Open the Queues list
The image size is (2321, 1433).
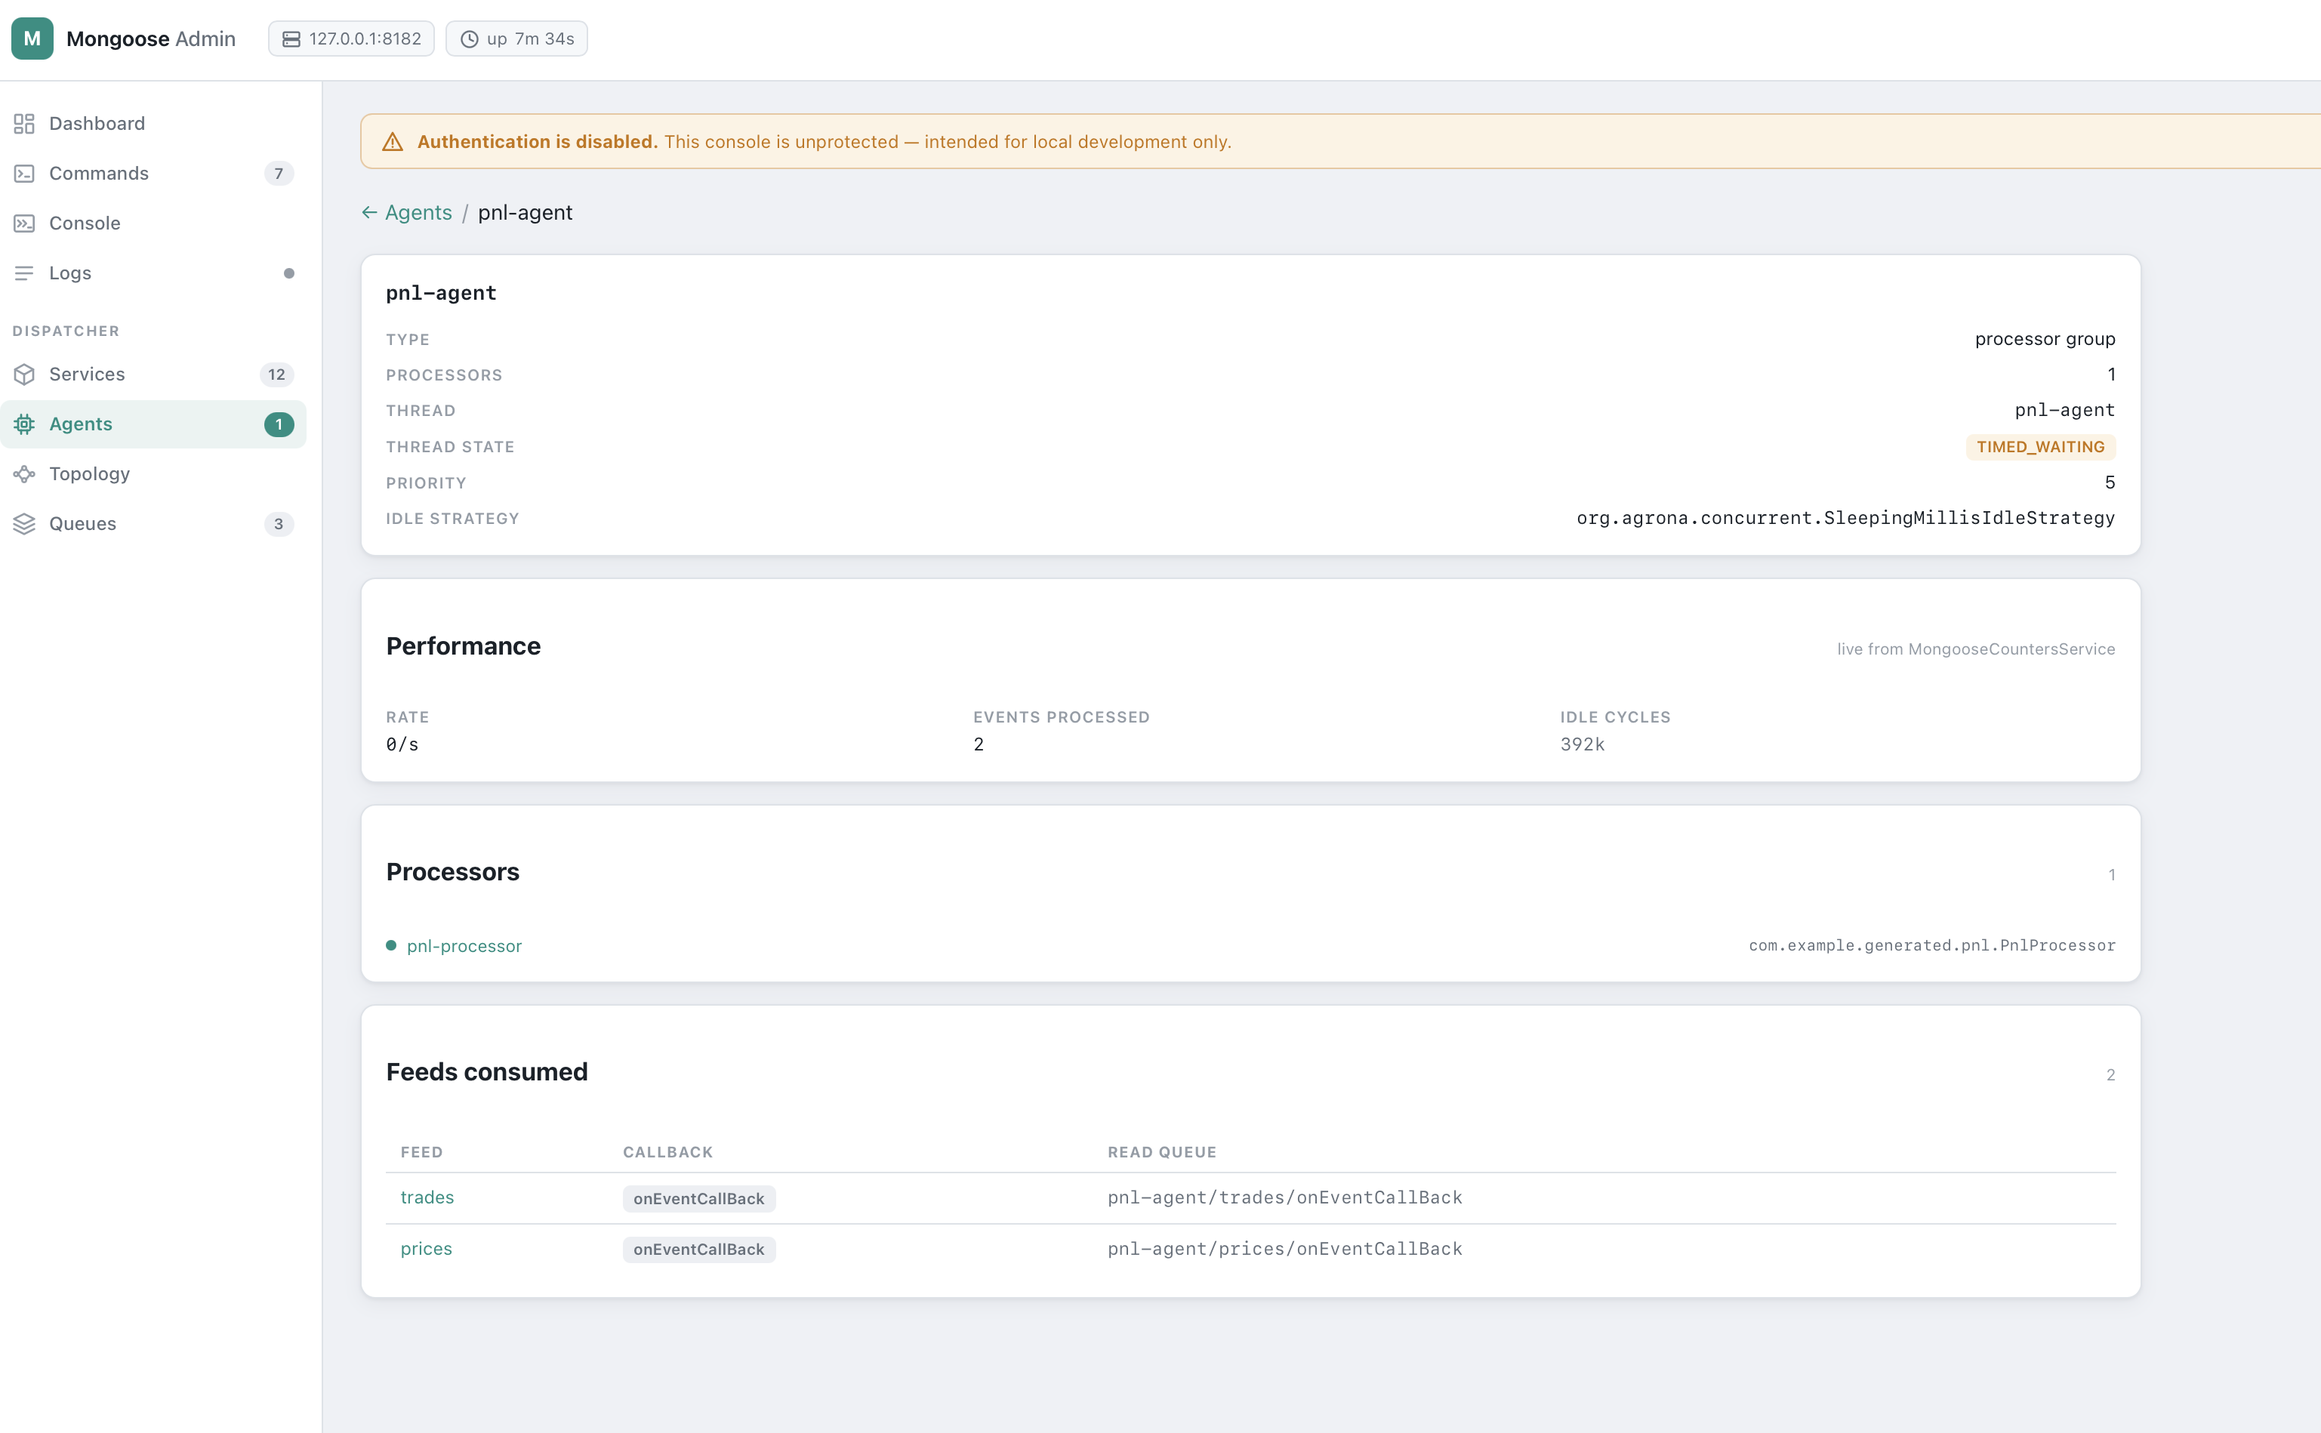click(153, 524)
